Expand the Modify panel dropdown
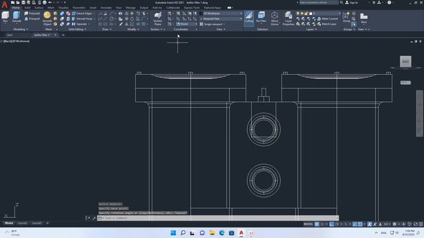 tap(133, 29)
